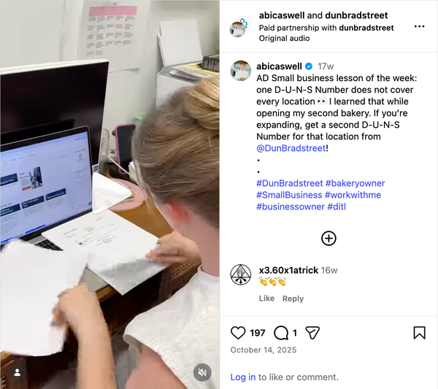Load more comments plus button
The image size is (438, 389).
pos(328,239)
